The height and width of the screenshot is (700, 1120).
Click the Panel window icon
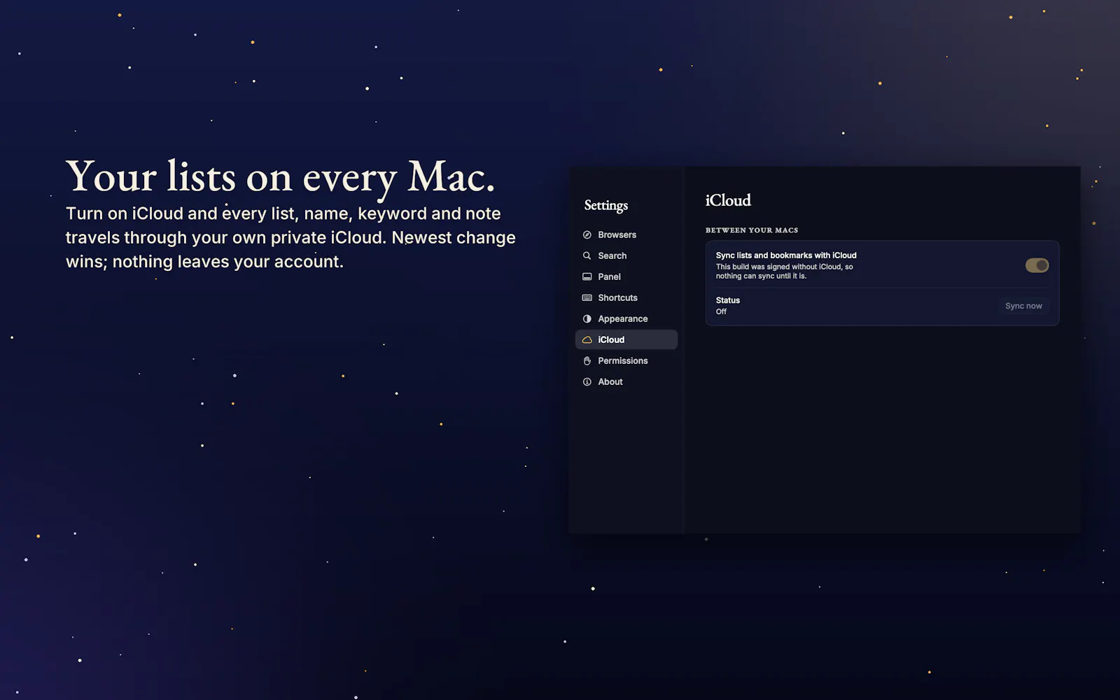(587, 277)
